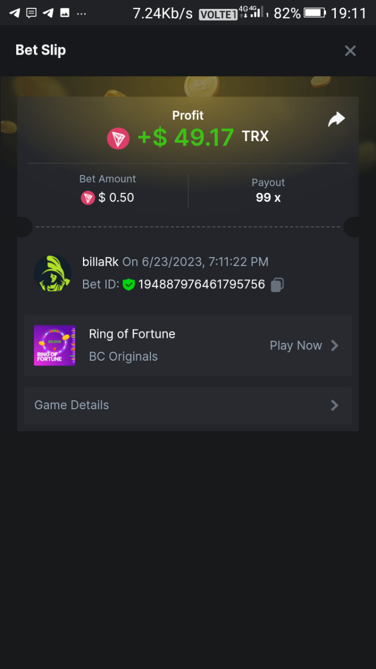This screenshot has height=669, width=376.
Task: Copy the Bet ID number
Action: 277,285
